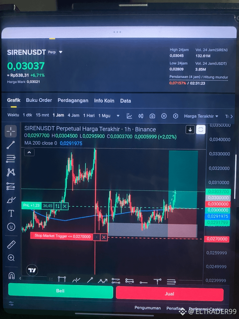
Task: Click the 0,0270000 stop price tag
Action: 217,239
